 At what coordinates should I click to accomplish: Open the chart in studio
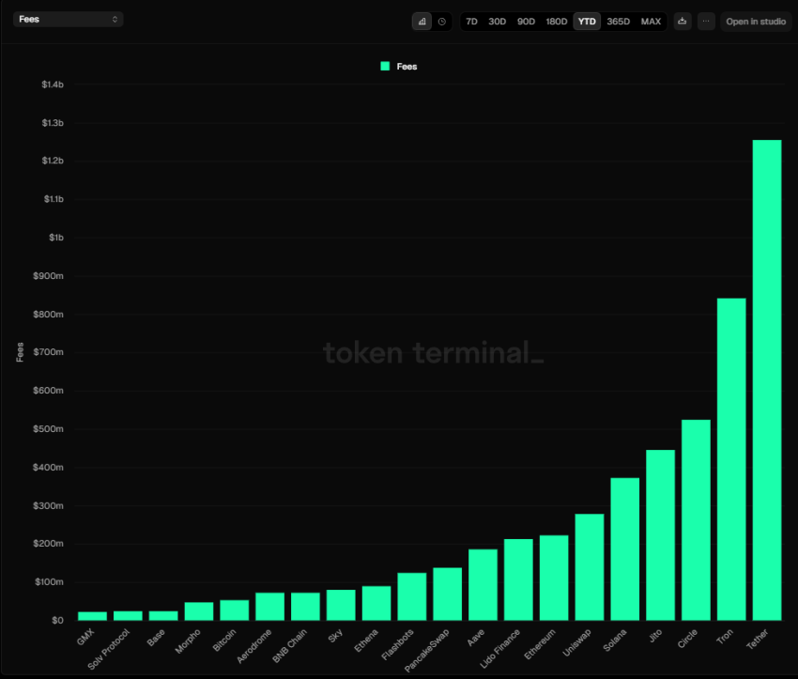click(x=755, y=21)
